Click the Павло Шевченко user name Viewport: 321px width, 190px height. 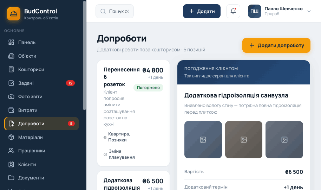coord(283,8)
